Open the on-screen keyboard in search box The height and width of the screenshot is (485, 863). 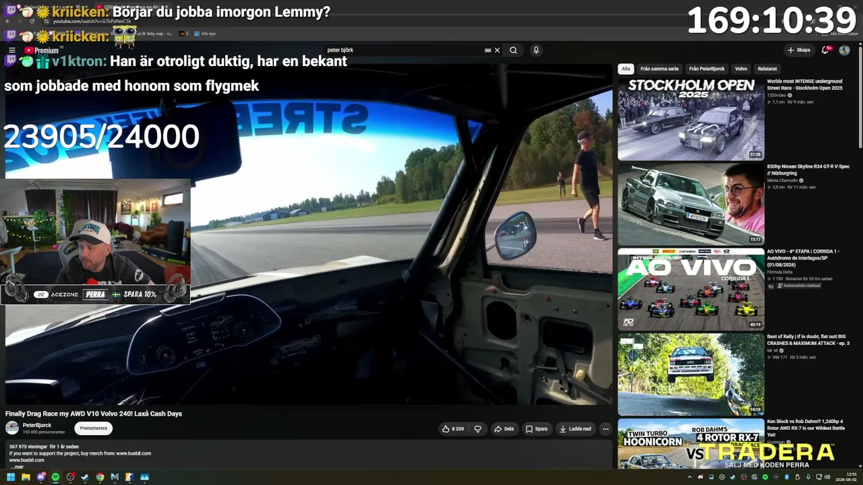487,51
